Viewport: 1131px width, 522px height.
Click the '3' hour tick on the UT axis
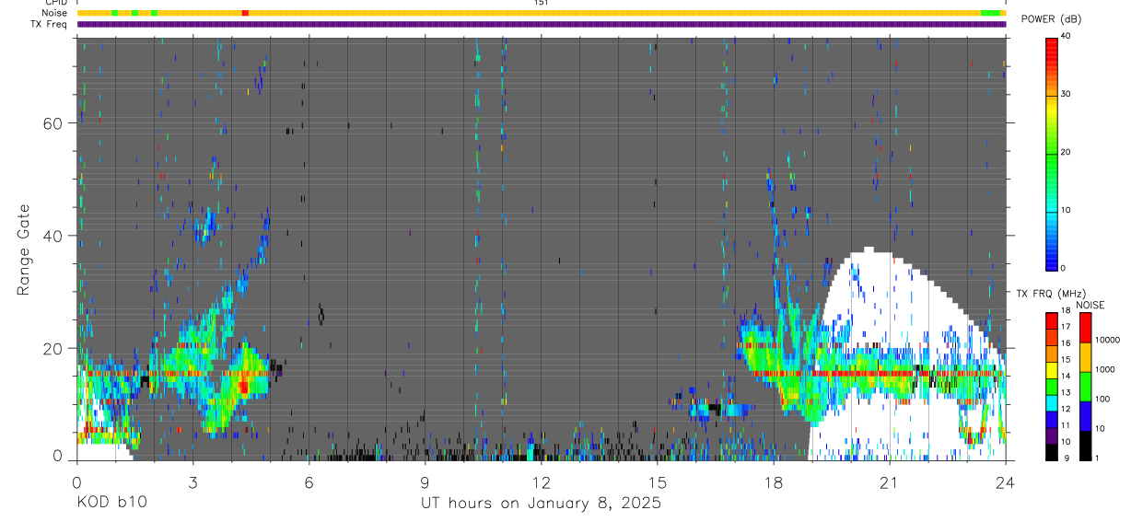(192, 481)
